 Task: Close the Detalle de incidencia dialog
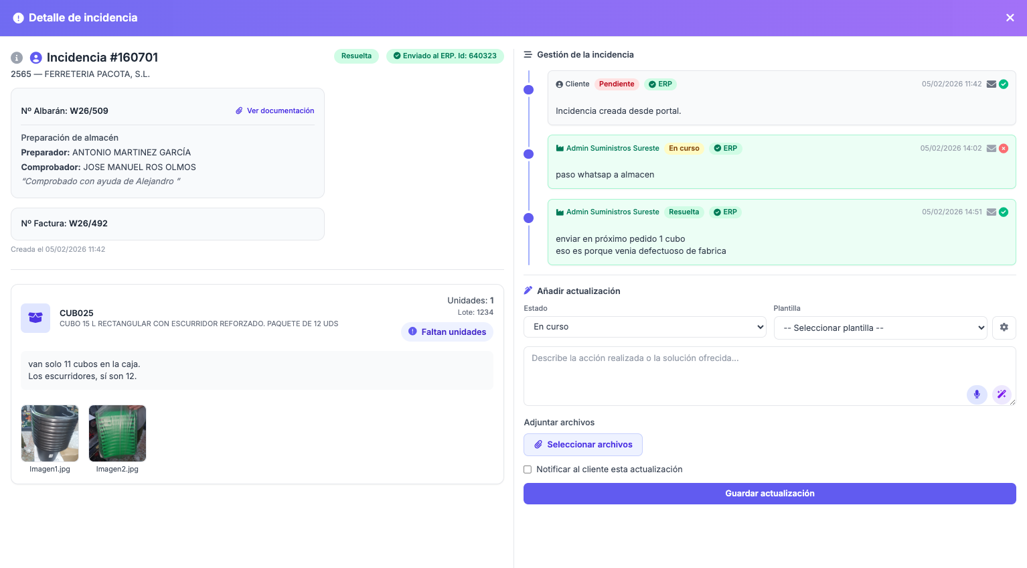[1010, 17]
